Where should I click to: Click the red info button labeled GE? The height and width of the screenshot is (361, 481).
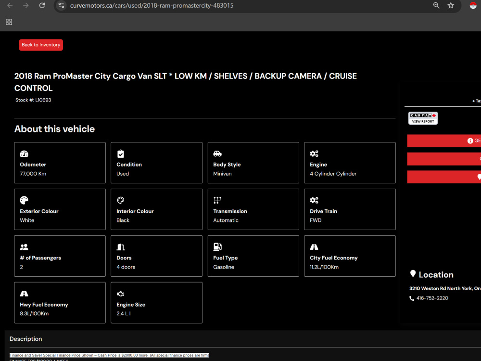[444, 141]
